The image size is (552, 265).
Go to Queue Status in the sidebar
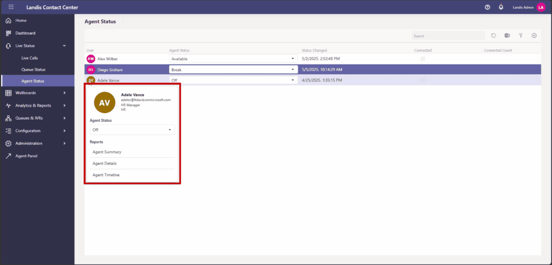tap(33, 69)
